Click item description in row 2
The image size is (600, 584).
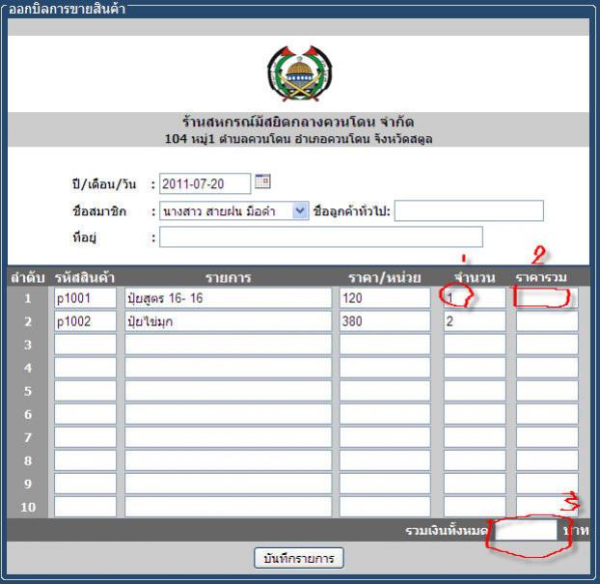[228, 321]
